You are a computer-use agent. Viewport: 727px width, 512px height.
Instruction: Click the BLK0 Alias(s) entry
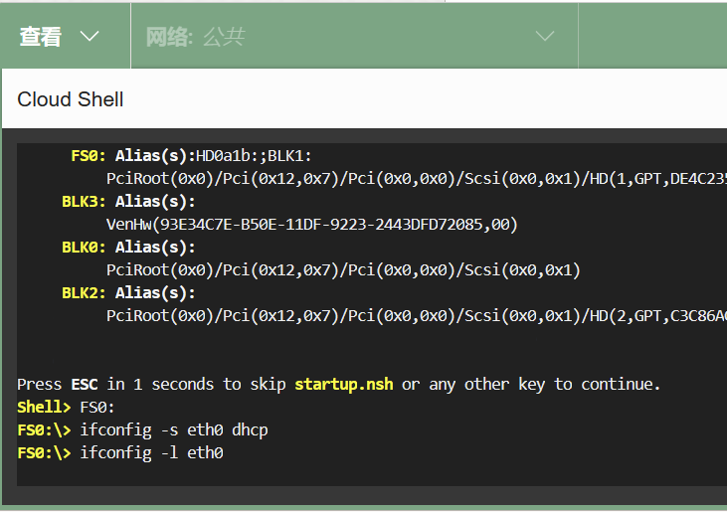point(128,247)
